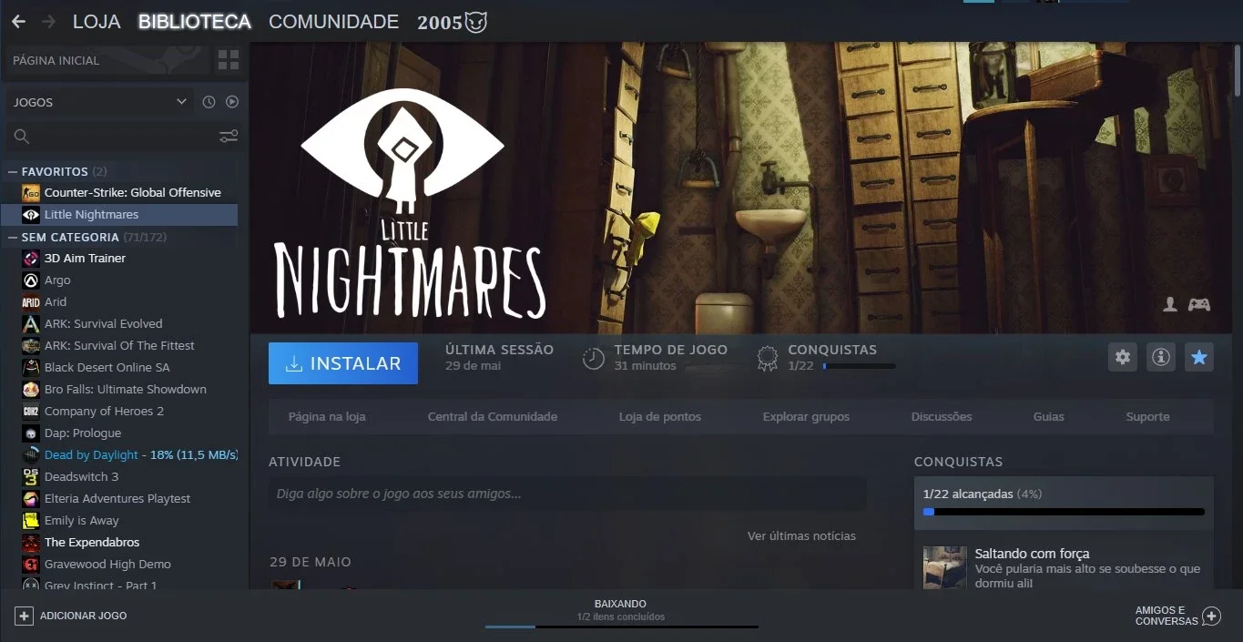Click Company of Heroes 2 icon
The height and width of the screenshot is (642, 1243).
click(x=31, y=412)
